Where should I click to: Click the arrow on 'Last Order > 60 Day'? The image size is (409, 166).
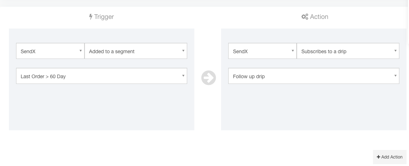click(x=183, y=76)
